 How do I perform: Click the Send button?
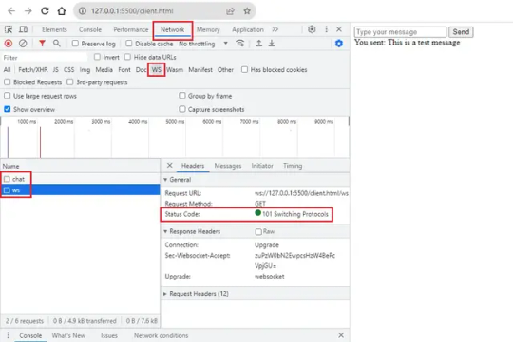click(461, 32)
